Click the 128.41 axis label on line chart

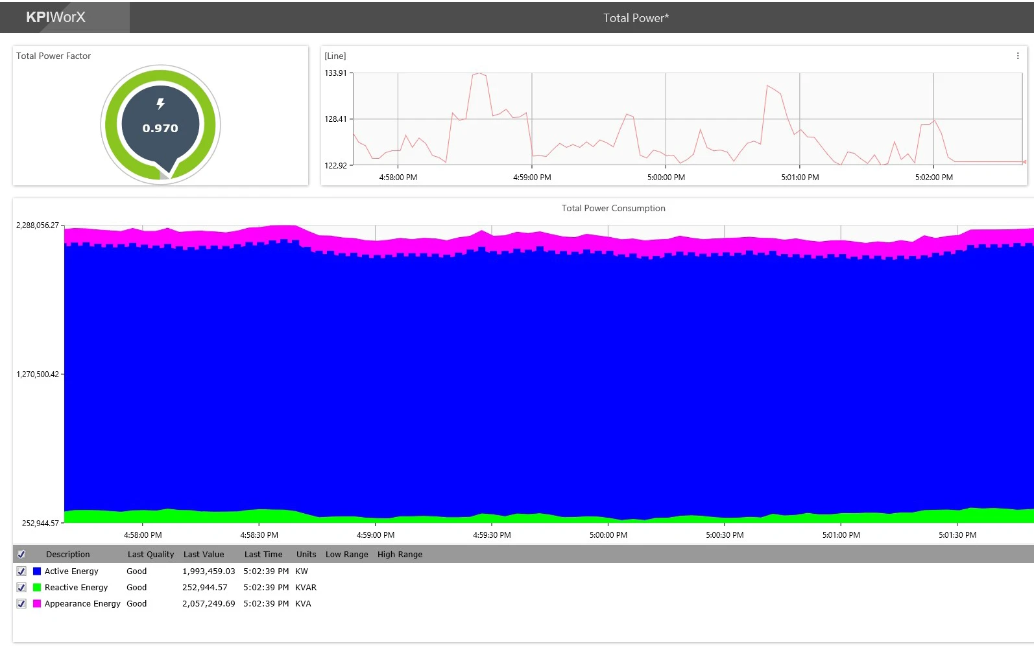point(335,119)
